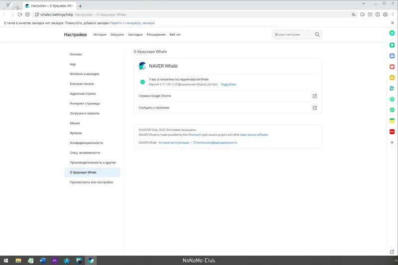
Task: Add sidebar app with plus icon
Action: [392, 143]
